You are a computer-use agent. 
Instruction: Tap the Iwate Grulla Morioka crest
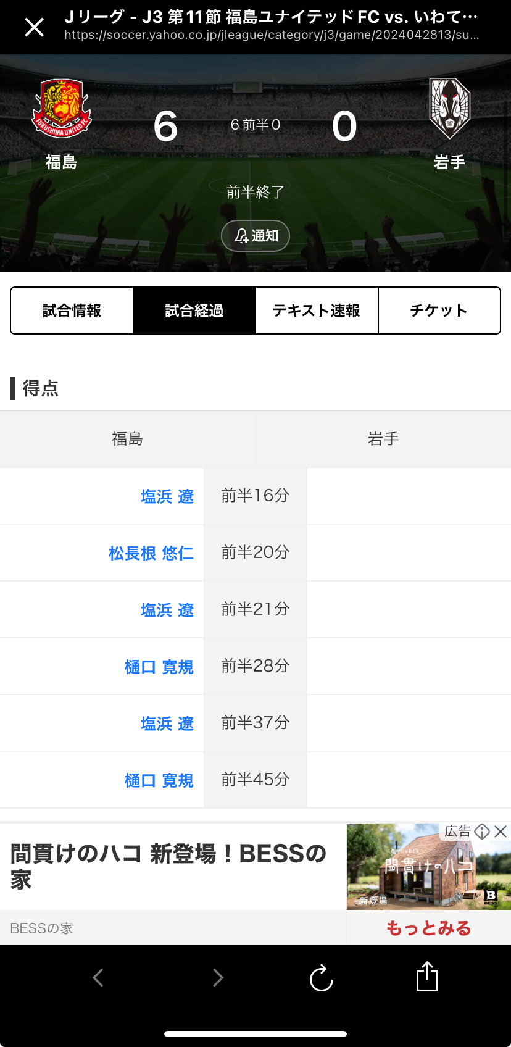pyautogui.click(x=450, y=108)
